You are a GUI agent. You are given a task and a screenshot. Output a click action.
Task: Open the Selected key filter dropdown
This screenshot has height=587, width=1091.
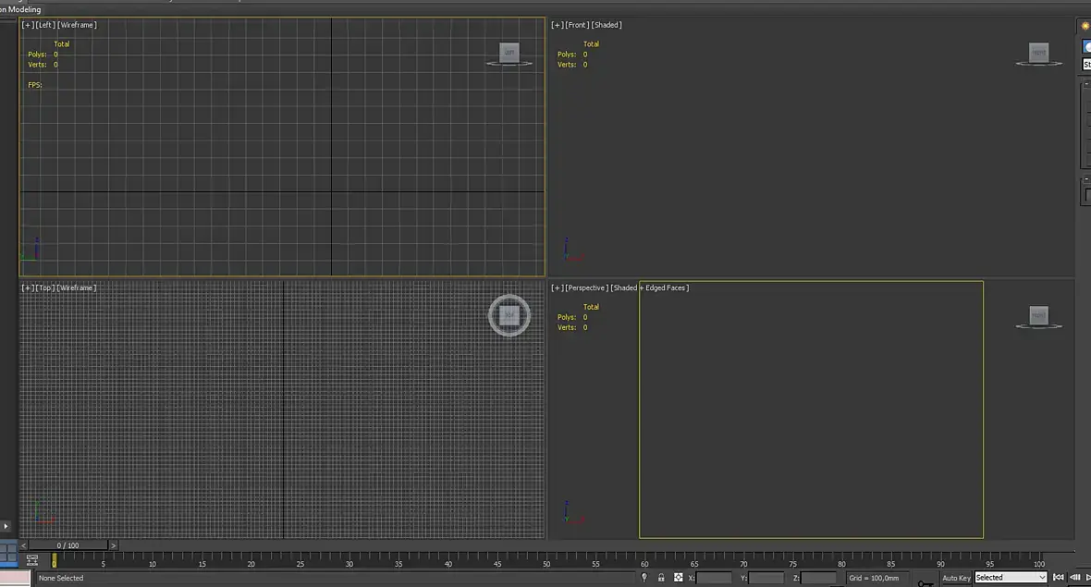coord(1011,578)
